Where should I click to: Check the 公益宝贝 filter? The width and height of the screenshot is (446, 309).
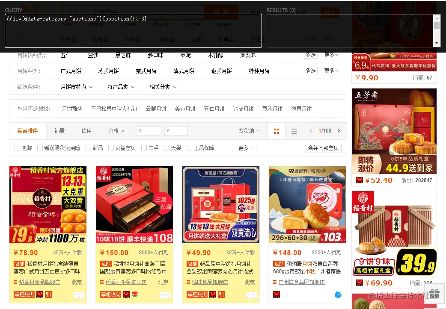coord(111,148)
